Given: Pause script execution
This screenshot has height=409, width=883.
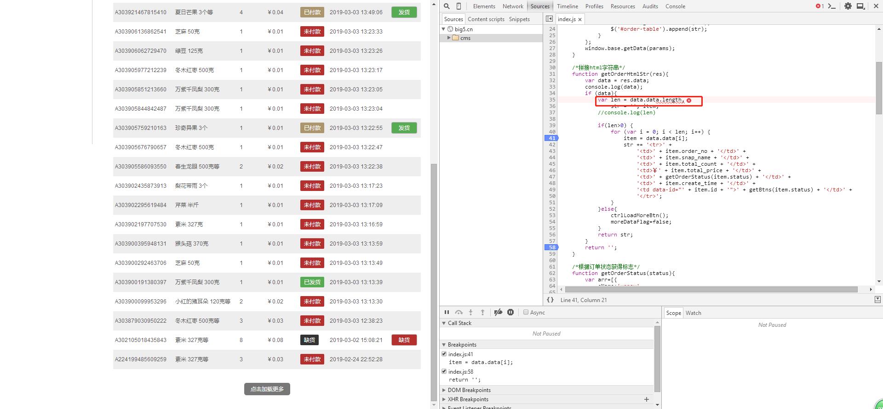Looking at the screenshot, I should (x=447, y=312).
